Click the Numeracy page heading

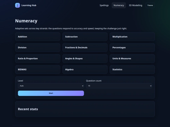tap(26, 21)
